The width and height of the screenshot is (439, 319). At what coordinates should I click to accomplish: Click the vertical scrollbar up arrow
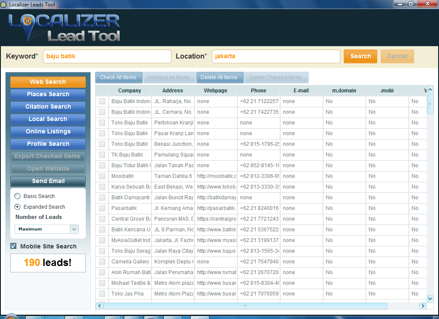click(430, 90)
